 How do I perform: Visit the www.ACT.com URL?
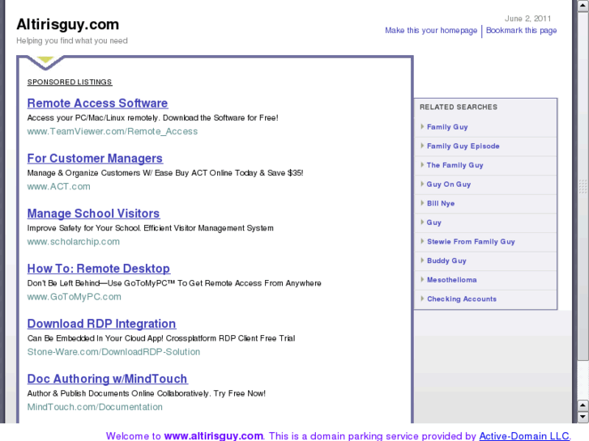[58, 187]
